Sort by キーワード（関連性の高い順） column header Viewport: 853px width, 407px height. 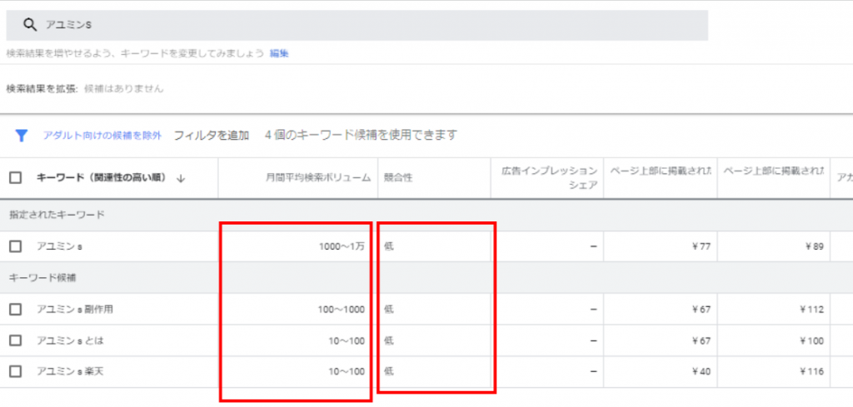pos(101,177)
